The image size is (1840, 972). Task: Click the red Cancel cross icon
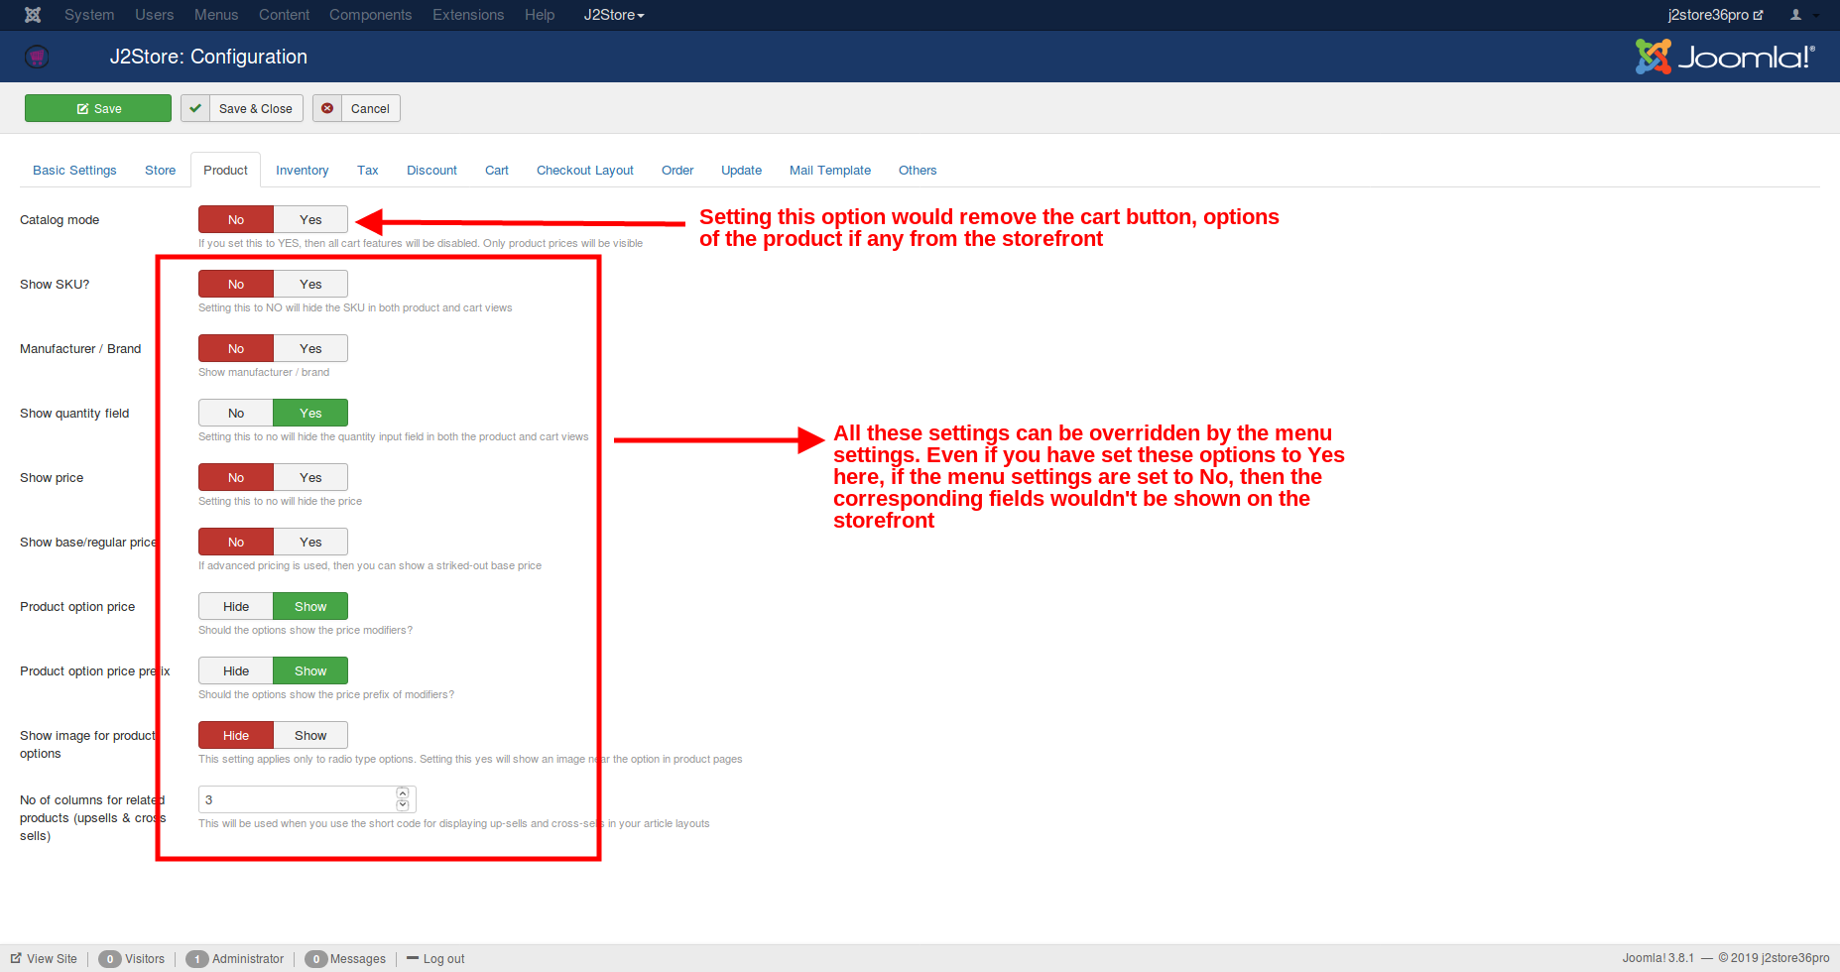click(x=327, y=108)
